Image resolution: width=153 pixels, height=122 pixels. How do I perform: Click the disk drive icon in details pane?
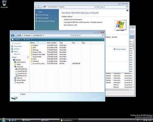pos(14,98)
